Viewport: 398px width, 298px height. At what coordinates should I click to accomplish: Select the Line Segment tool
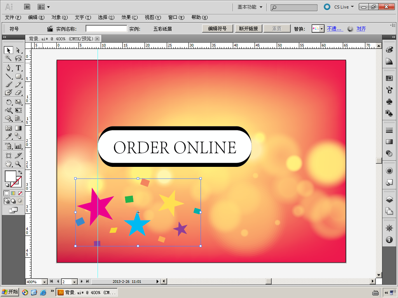click(x=9, y=76)
